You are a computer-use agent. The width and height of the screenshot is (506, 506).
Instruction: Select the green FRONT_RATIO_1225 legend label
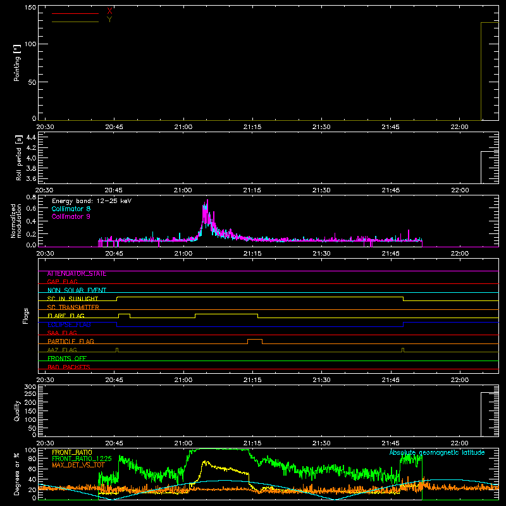tap(82, 459)
